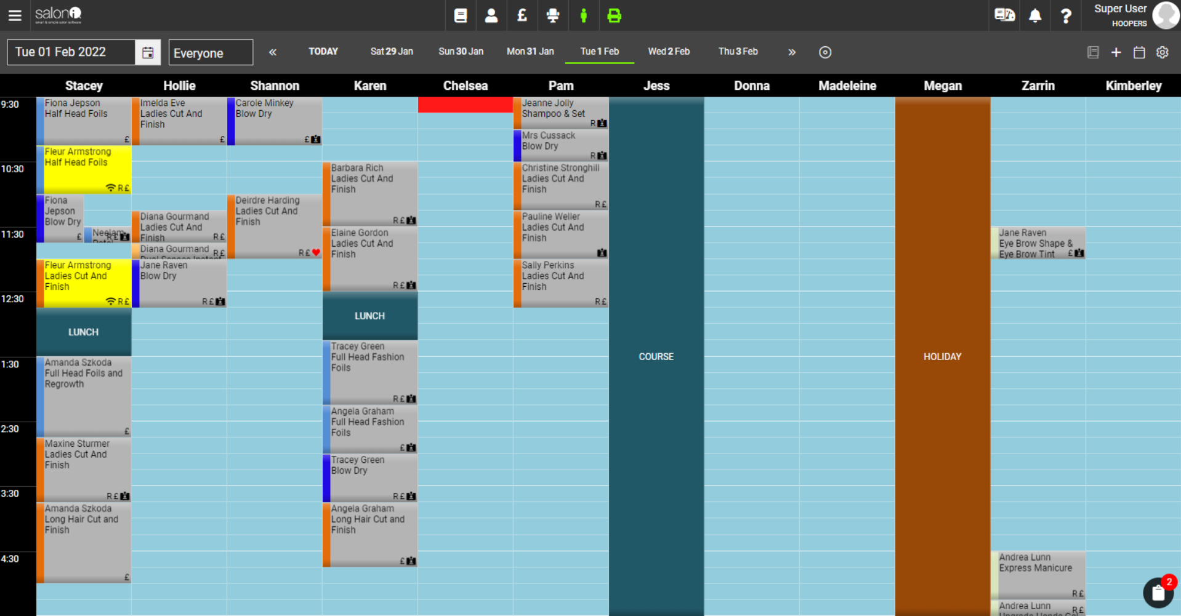Open the clients person icon
Image resolution: width=1181 pixels, height=616 pixels.
(x=491, y=15)
